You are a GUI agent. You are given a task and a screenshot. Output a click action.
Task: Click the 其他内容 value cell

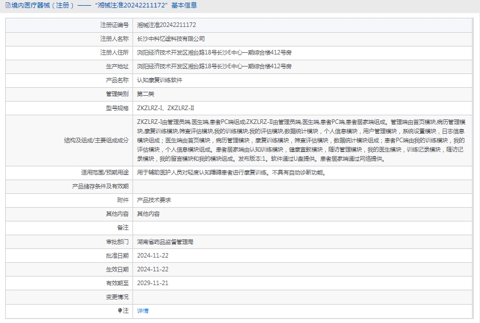click(x=148, y=214)
